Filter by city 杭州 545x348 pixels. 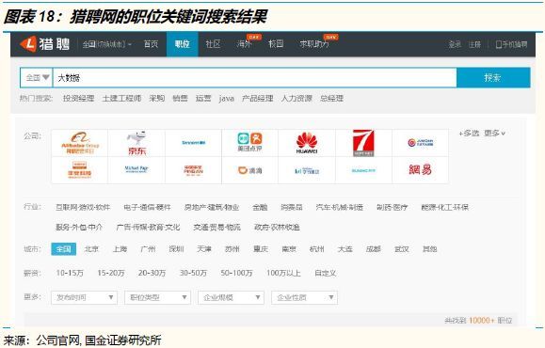pos(316,249)
